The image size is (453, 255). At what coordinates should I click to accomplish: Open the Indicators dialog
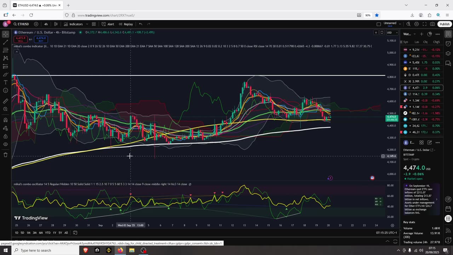coord(73,24)
